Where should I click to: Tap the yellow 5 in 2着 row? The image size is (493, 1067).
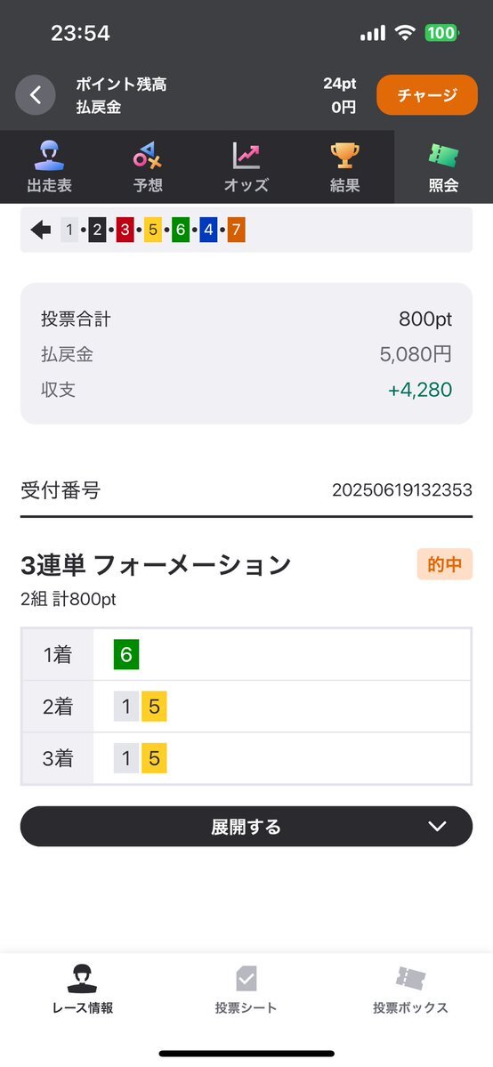154,707
